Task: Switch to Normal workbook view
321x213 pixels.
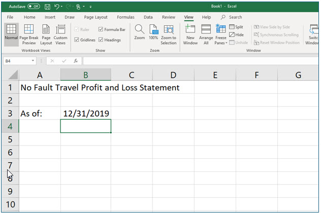Action: coord(11,34)
